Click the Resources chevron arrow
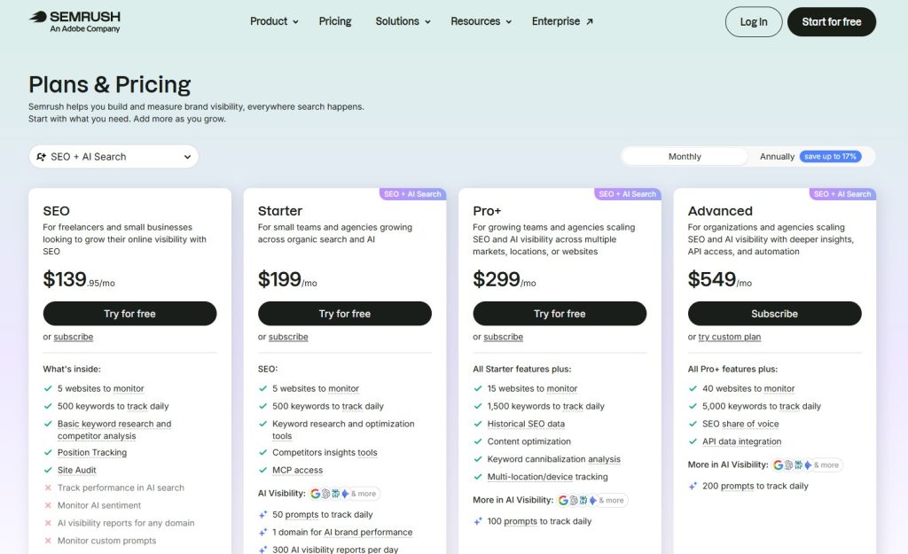Image resolution: width=908 pixels, height=554 pixels. [x=508, y=22]
